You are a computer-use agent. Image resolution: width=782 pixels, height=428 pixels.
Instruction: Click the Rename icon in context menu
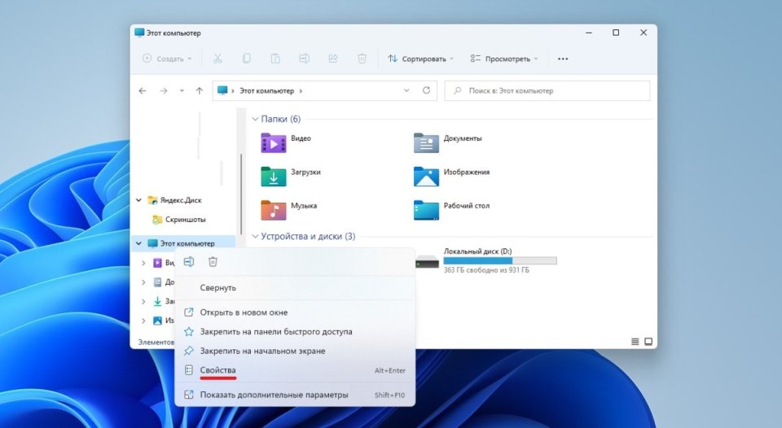click(x=189, y=262)
